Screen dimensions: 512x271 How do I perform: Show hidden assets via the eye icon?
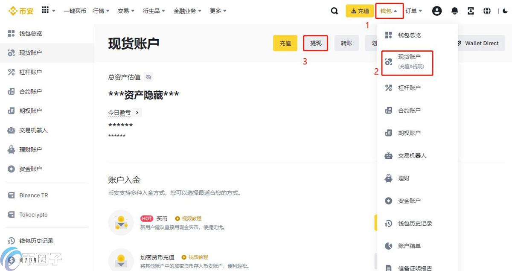pos(148,77)
